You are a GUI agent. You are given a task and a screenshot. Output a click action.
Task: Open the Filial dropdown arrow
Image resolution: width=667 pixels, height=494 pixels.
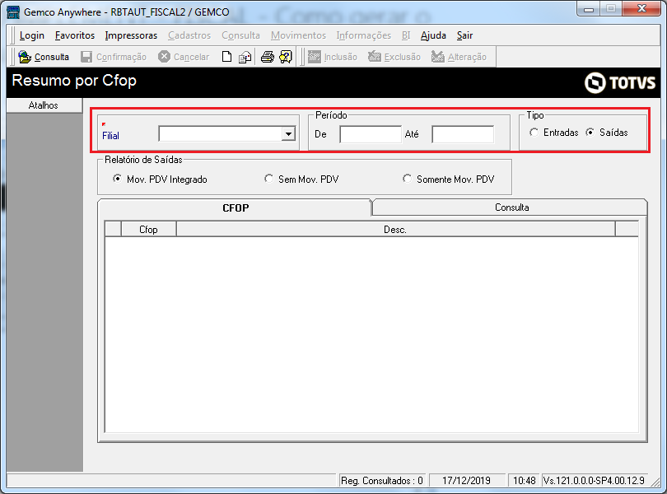point(288,134)
